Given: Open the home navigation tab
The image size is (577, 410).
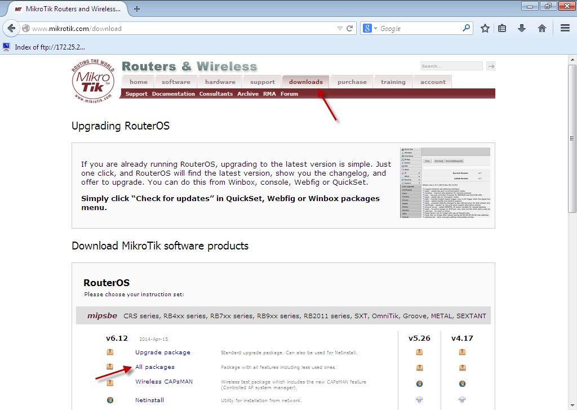Looking at the screenshot, I should [x=139, y=82].
